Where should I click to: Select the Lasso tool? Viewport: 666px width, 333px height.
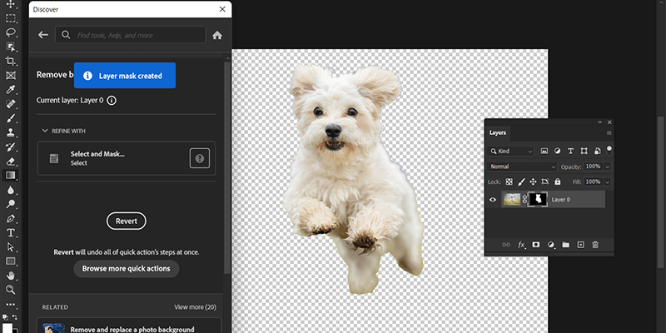click(11, 32)
